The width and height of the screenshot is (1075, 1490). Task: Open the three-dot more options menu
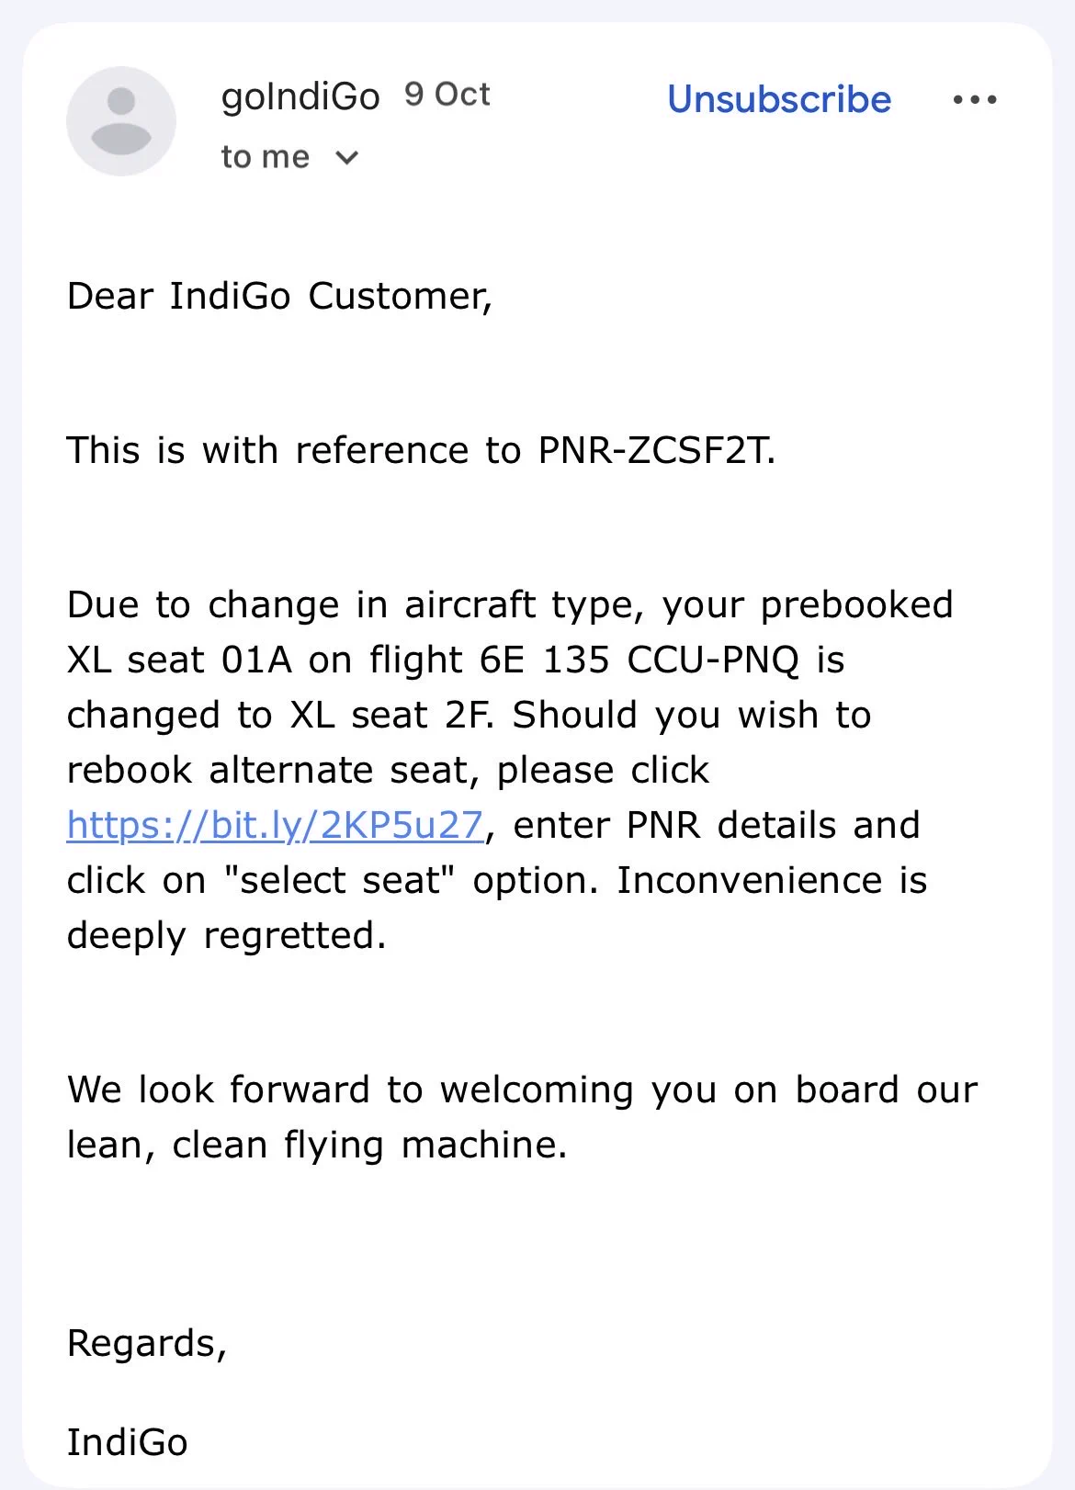pos(975,99)
